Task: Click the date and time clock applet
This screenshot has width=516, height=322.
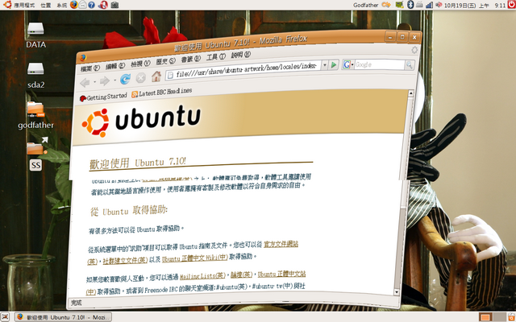Action: pos(475,6)
